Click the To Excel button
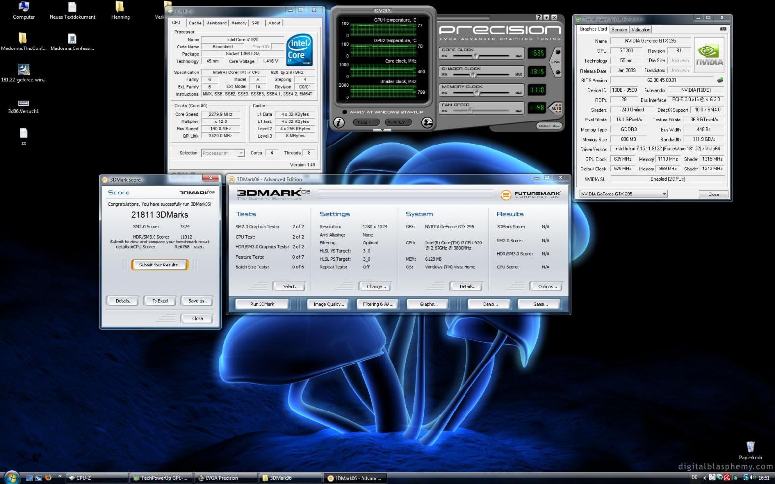The image size is (775, 484). 160,301
